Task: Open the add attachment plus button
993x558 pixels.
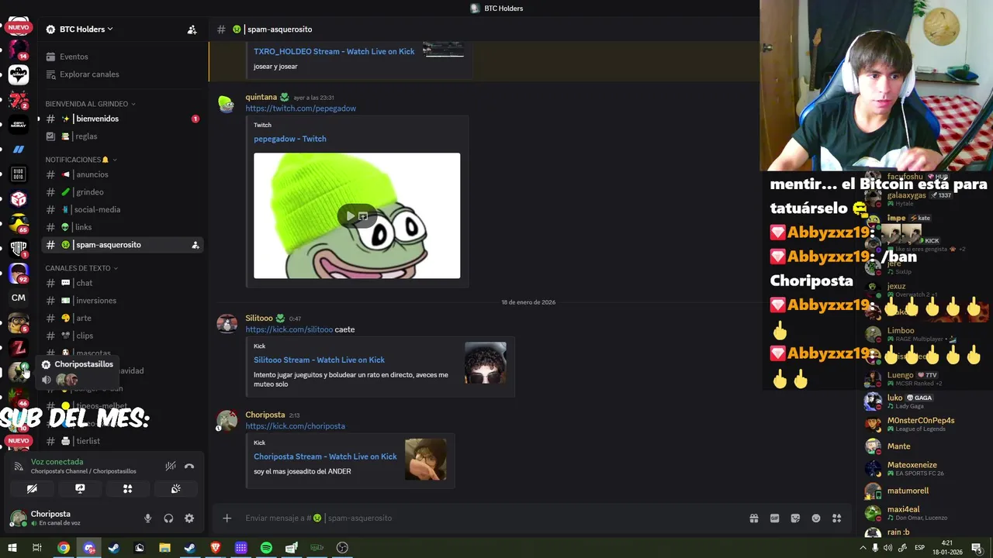Action: pos(227,518)
